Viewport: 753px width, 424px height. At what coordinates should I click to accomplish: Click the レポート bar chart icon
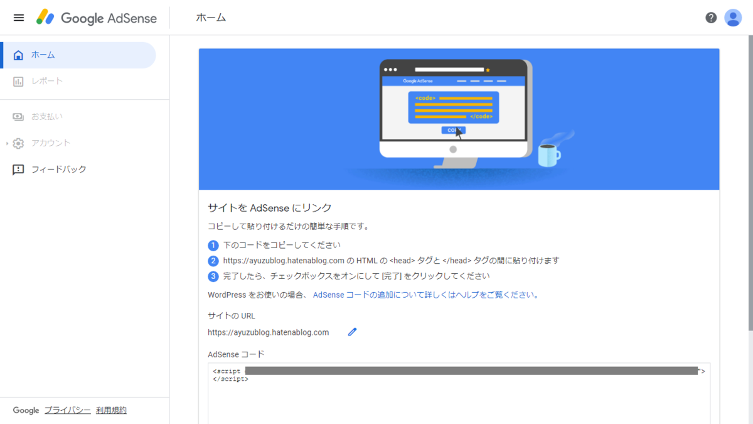(18, 82)
